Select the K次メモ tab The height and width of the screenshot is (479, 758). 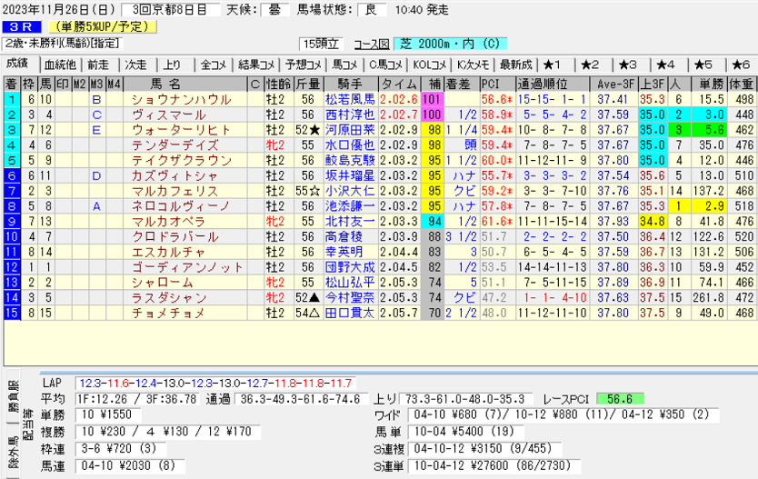point(473,65)
